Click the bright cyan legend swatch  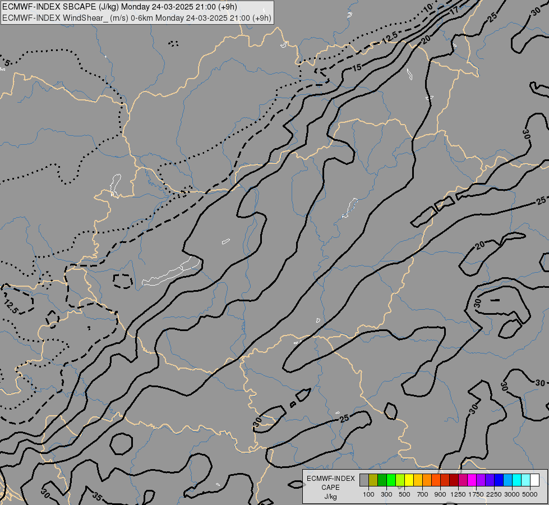(517, 480)
